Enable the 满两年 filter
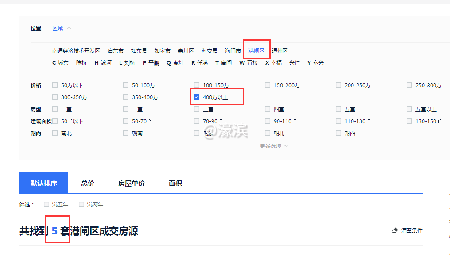This screenshot has height=261, width=450. pyautogui.click(x=81, y=204)
